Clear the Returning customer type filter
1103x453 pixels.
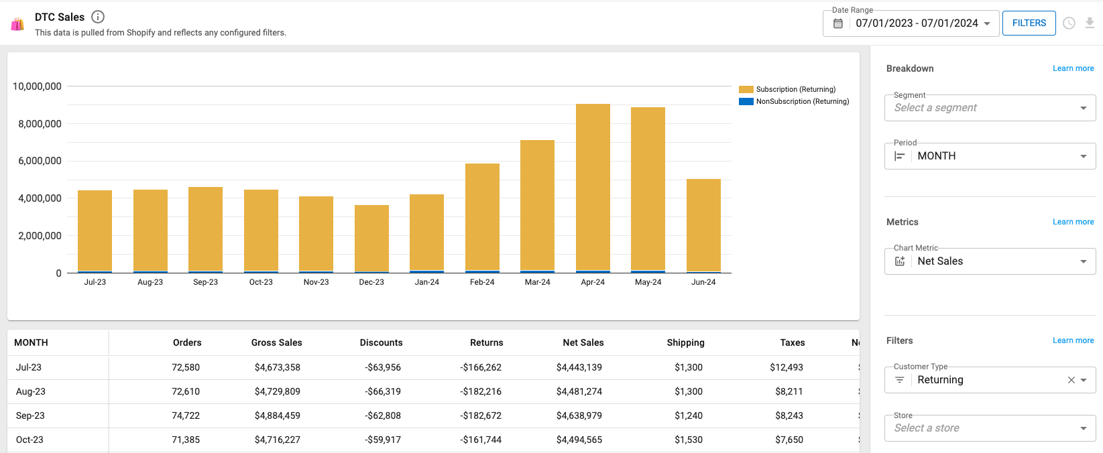pos(1071,380)
